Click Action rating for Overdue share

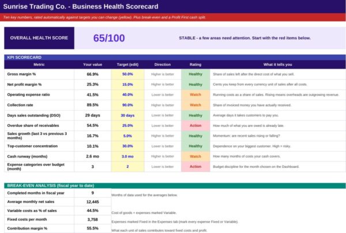point(195,126)
